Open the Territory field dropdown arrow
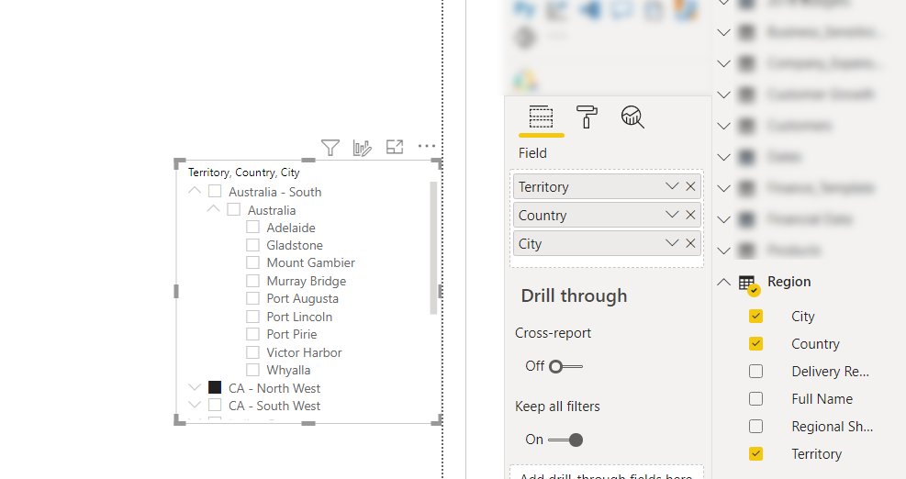This screenshot has width=906, height=479. point(671,186)
